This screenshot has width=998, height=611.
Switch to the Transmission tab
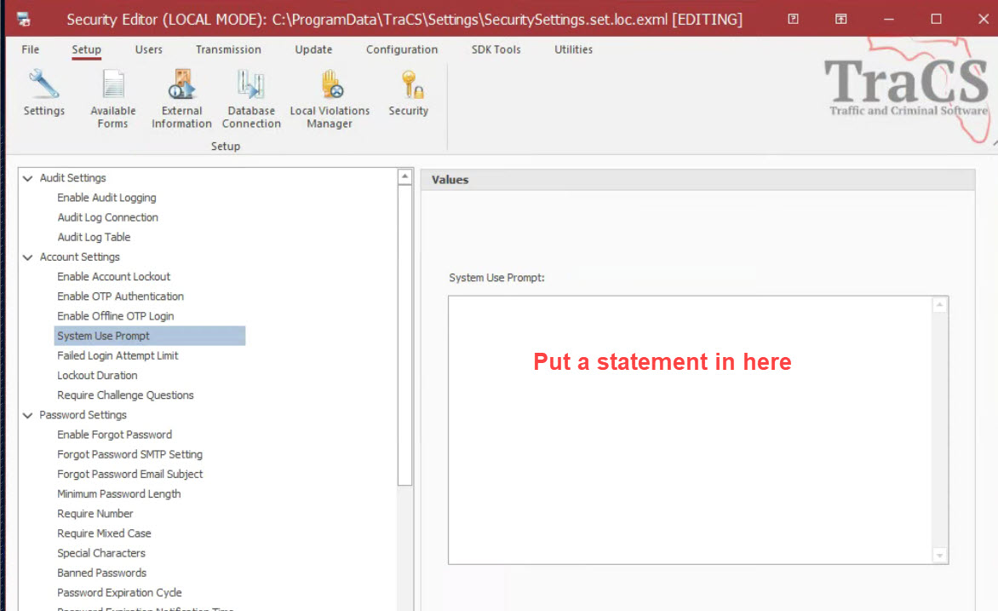pos(228,49)
